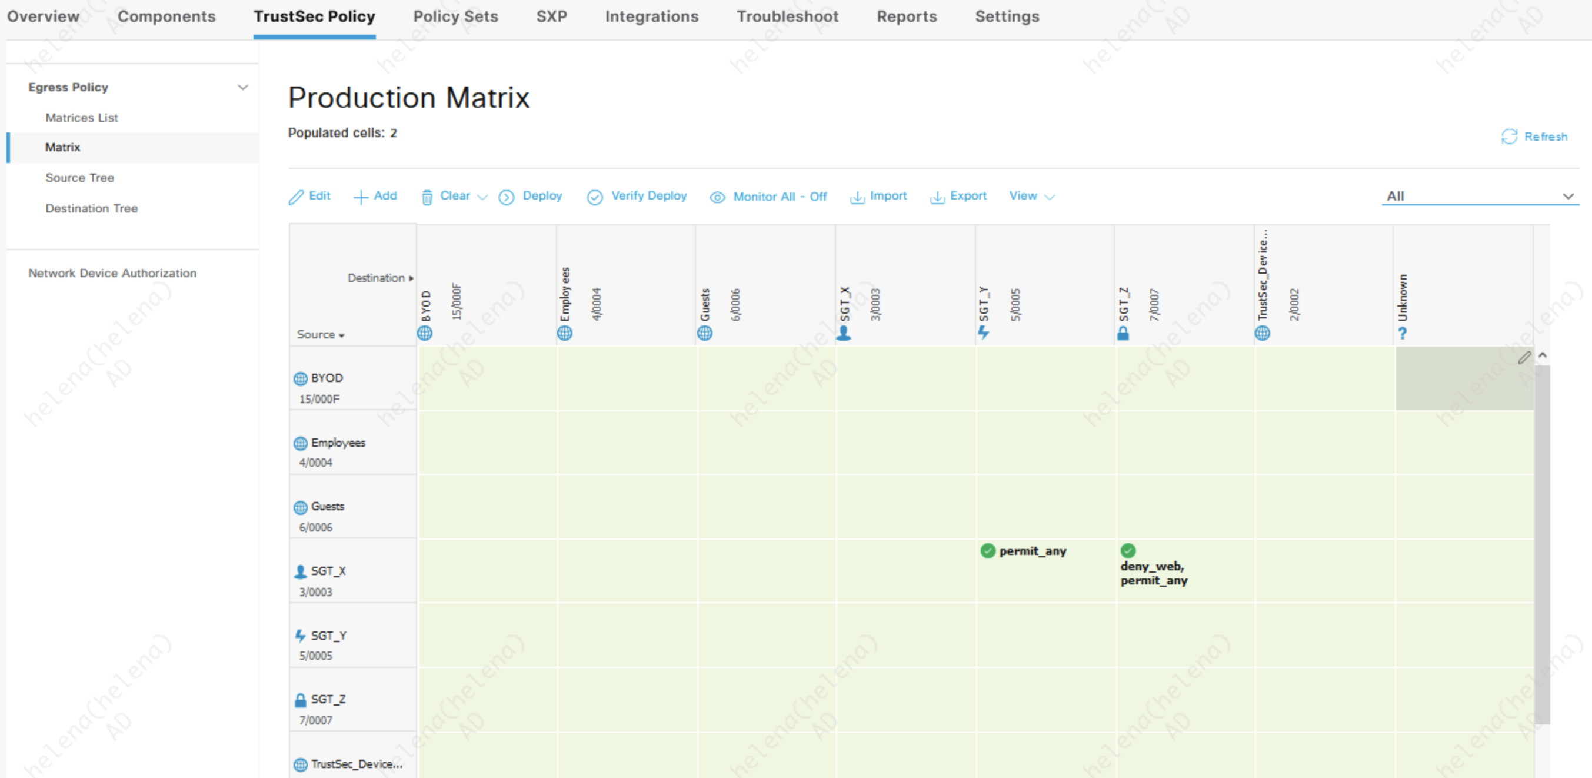
Task: Collapse the Egress Policy section
Action: point(243,87)
